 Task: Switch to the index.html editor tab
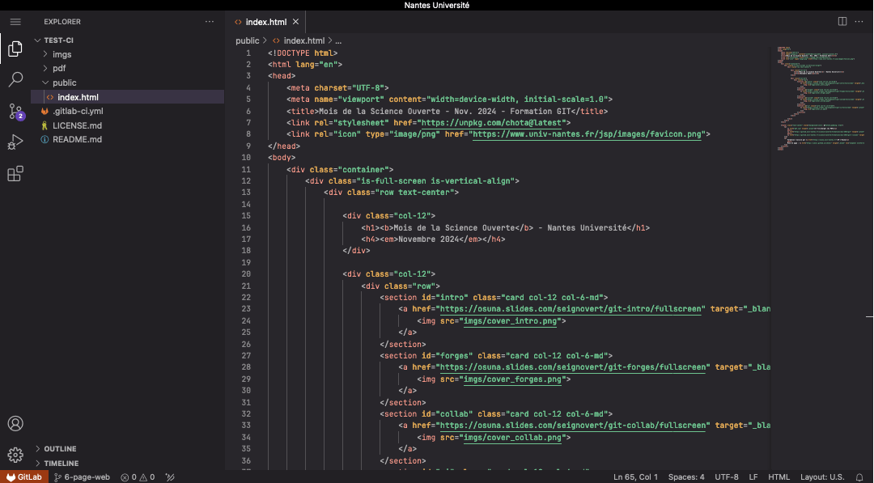pos(266,22)
